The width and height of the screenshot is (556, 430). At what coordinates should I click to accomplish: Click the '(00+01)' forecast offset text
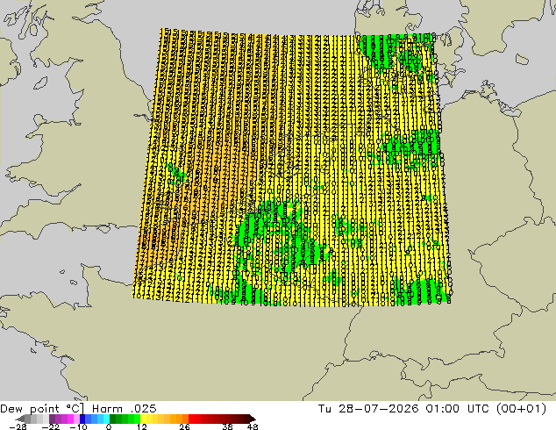click(522, 409)
